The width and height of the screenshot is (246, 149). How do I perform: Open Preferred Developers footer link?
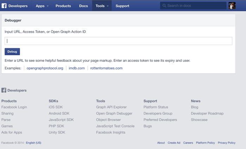point(160,120)
